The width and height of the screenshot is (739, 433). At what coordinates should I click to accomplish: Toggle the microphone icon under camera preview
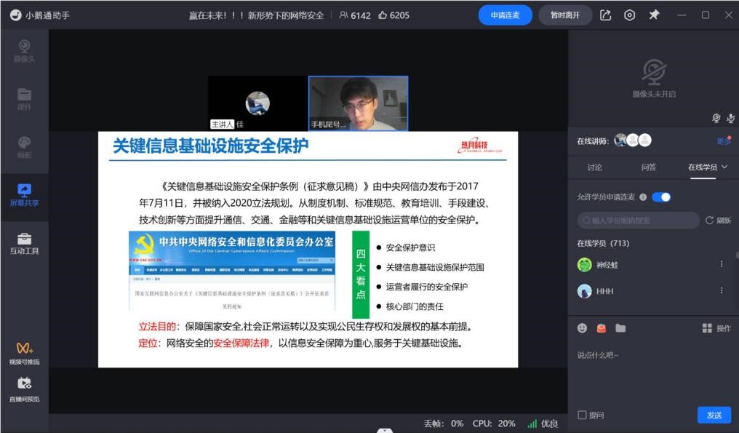(730, 119)
